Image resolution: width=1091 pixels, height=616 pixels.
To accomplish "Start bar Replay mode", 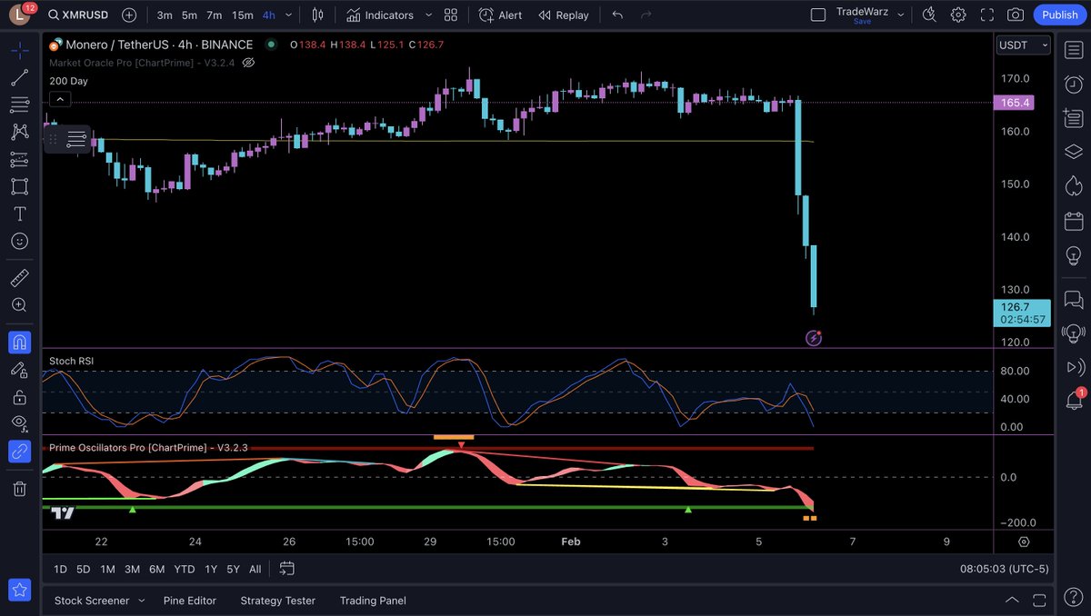I will click(564, 15).
